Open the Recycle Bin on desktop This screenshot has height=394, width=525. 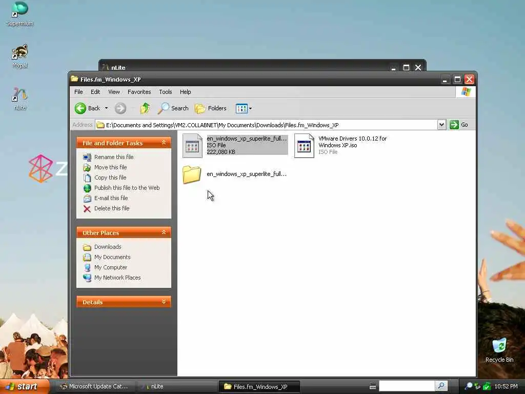pos(499,350)
